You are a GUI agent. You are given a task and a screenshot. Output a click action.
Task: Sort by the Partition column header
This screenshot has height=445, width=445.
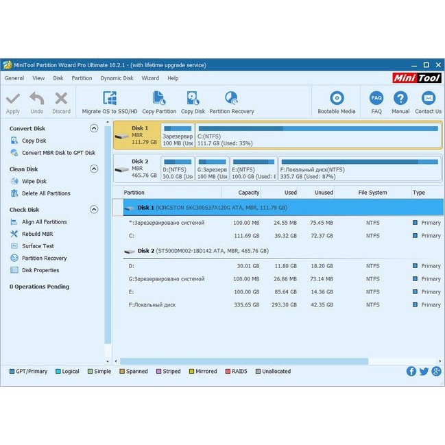172,193
